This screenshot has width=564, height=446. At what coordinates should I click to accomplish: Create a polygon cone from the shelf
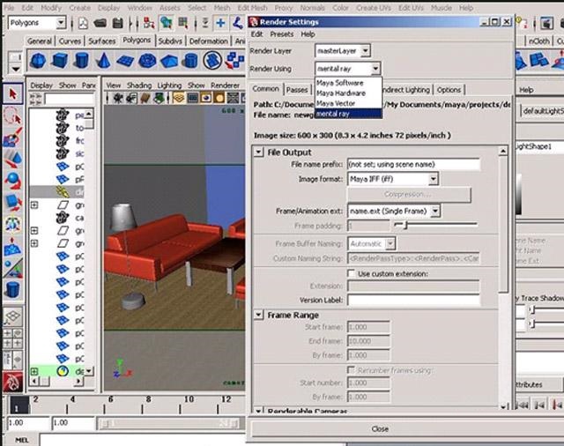click(103, 61)
